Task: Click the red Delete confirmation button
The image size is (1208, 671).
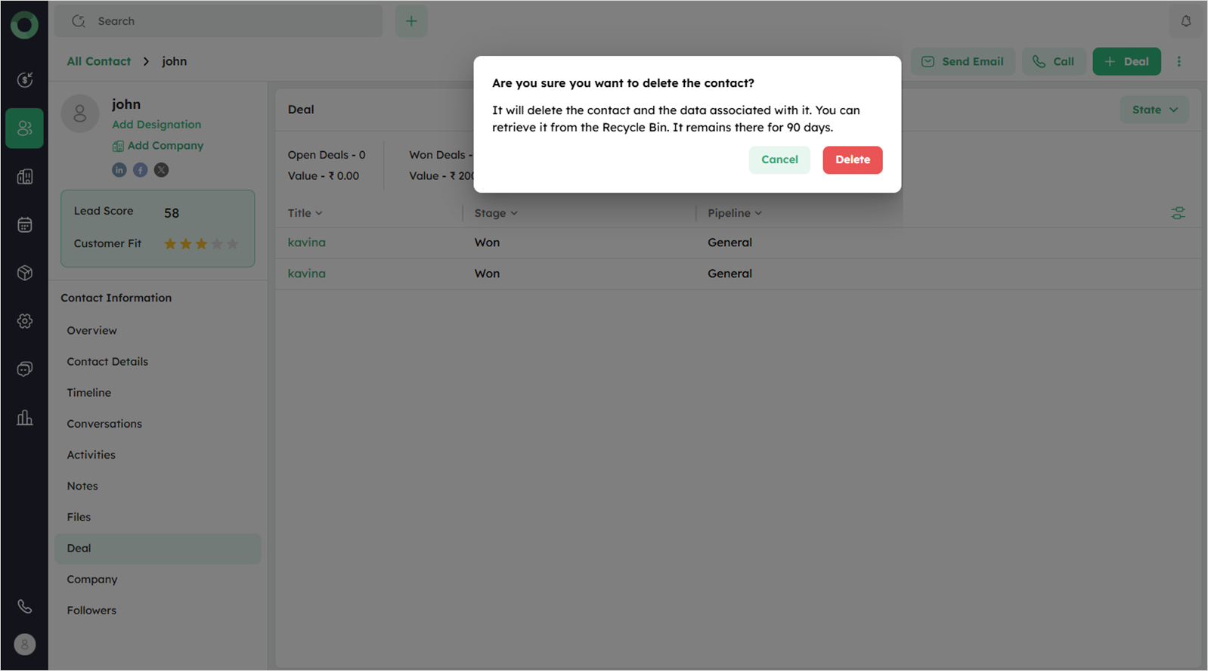Action: [x=852, y=159]
